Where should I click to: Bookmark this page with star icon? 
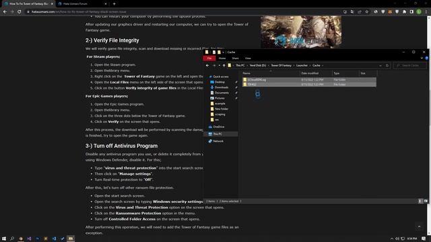(x=366, y=12)
